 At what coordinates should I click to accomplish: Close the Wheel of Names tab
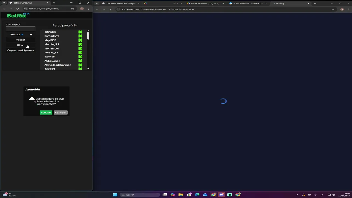(224, 4)
